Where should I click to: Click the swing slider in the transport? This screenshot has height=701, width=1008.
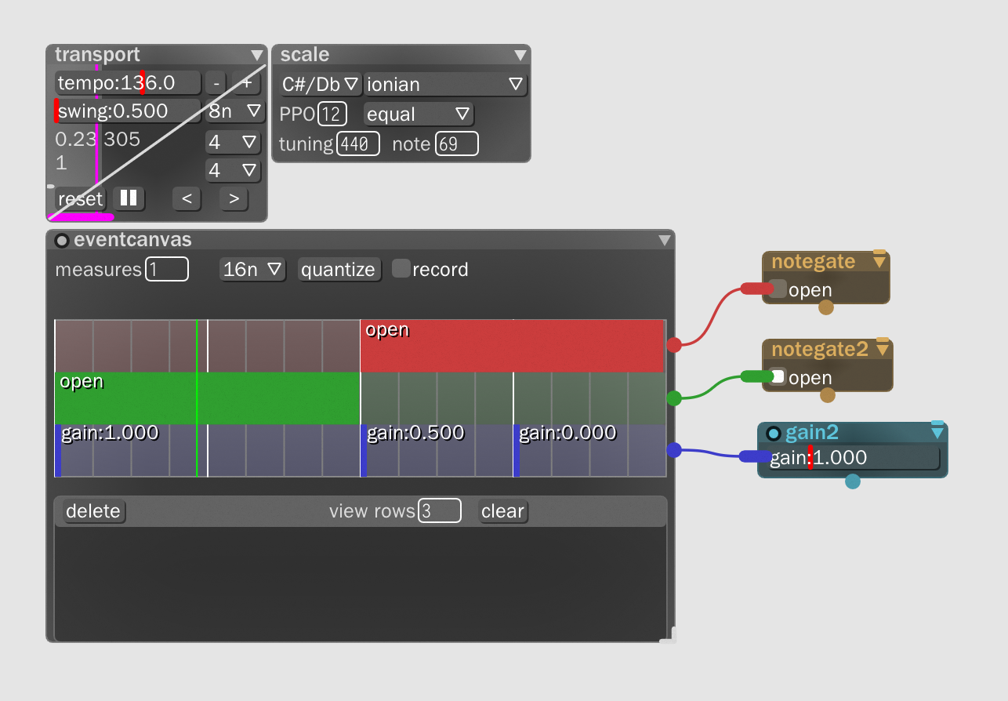pyautogui.click(x=125, y=111)
